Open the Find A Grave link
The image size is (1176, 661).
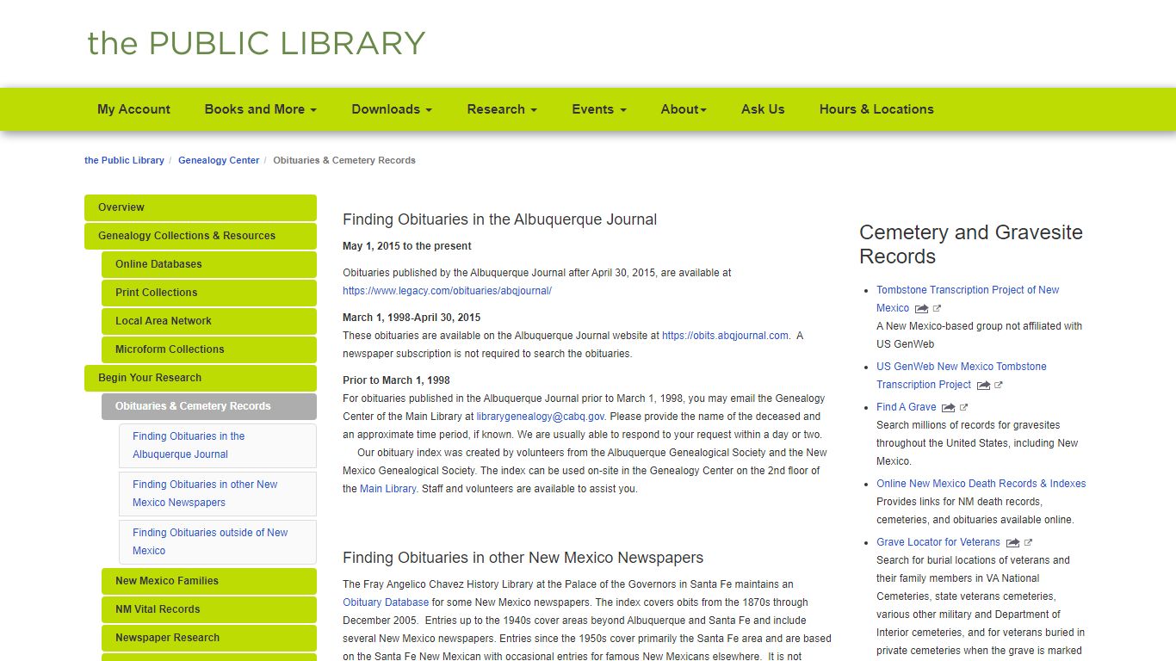tap(907, 407)
